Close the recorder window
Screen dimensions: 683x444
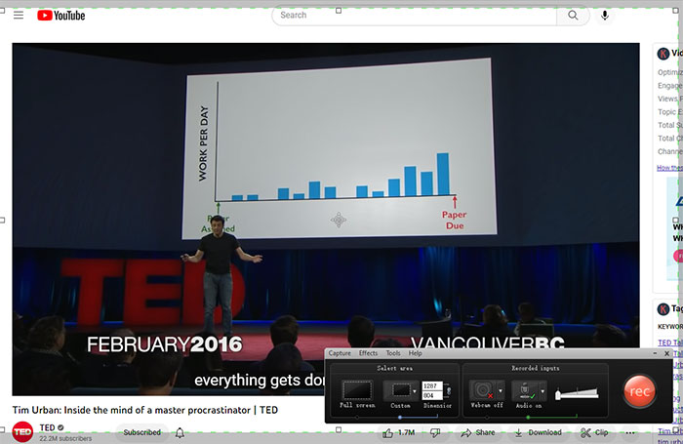click(666, 353)
